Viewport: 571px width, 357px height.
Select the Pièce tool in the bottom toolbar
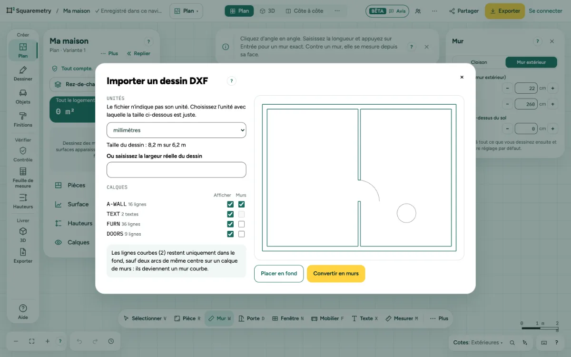point(187,318)
